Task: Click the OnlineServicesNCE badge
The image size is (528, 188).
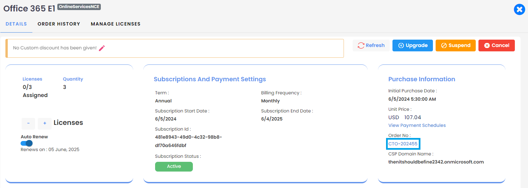Action: pyautogui.click(x=79, y=7)
